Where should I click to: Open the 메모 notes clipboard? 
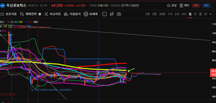(x=184, y=6)
